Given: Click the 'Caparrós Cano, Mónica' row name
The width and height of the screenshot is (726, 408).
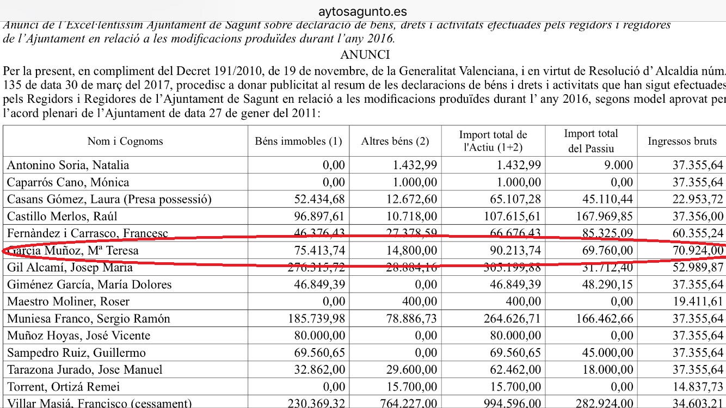Looking at the screenshot, I should click(x=68, y=182).
